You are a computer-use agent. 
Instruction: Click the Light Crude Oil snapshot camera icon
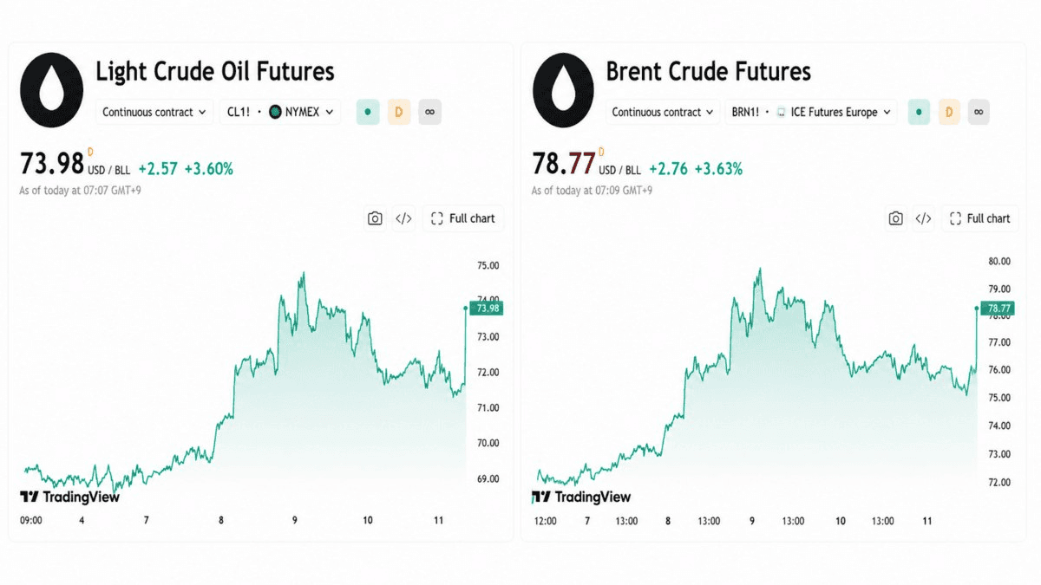point(375,218)
